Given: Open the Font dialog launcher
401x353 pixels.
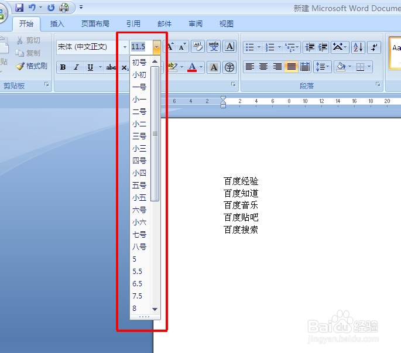Looking at the screenshot, I should (x=233, y=84).
